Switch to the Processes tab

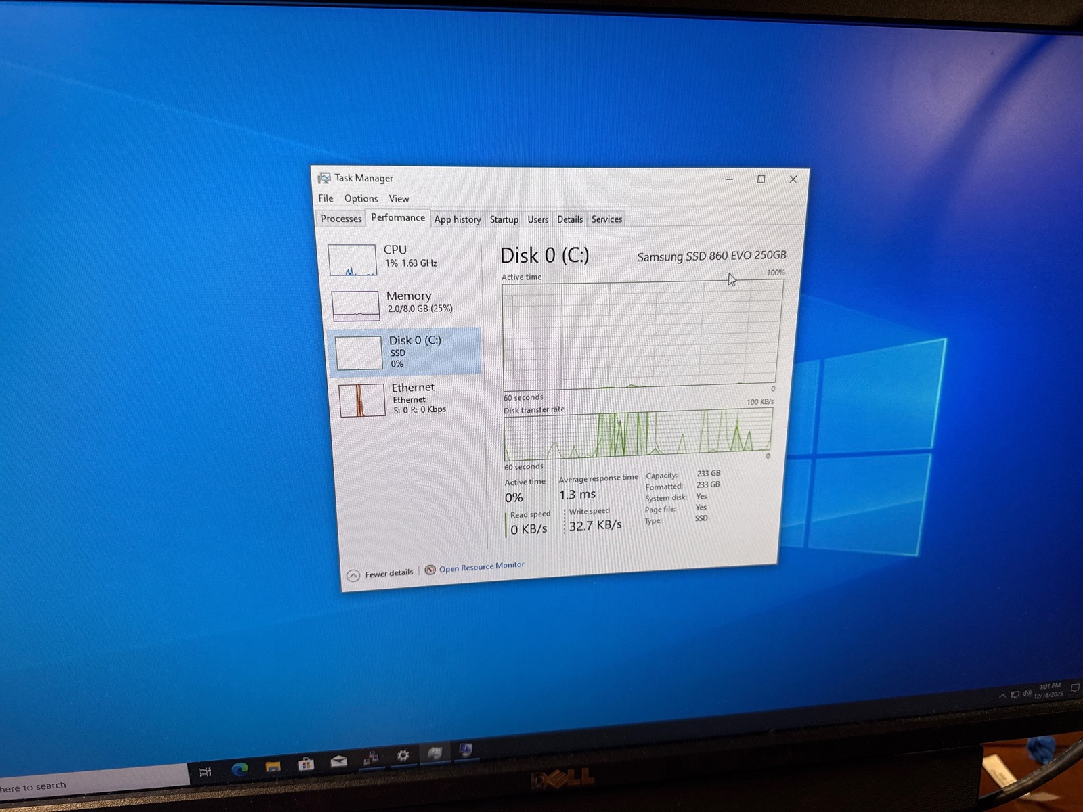[x=341, y=219]
